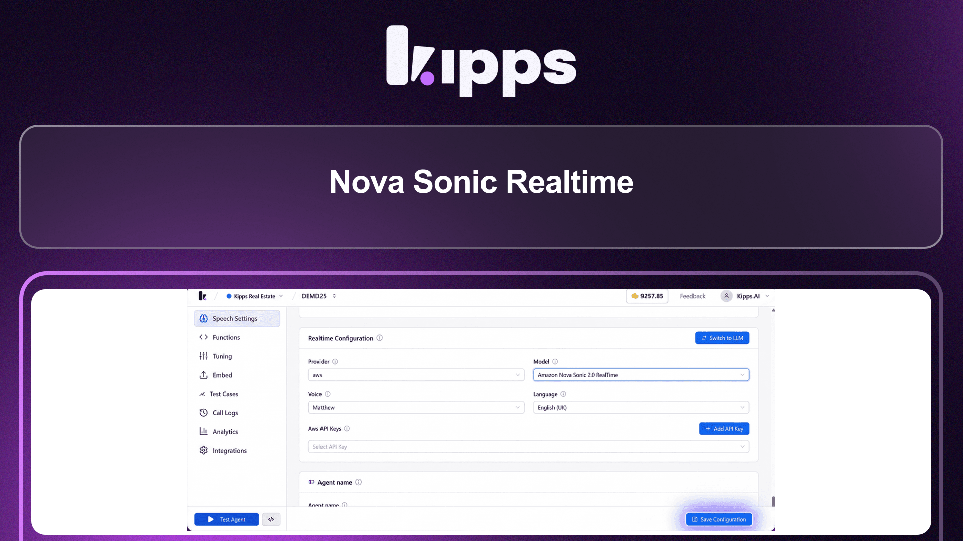Open the Model dropdown Amazon Nova Sonic
This screenshot has height=541, width=963.
tap(641, 375)
